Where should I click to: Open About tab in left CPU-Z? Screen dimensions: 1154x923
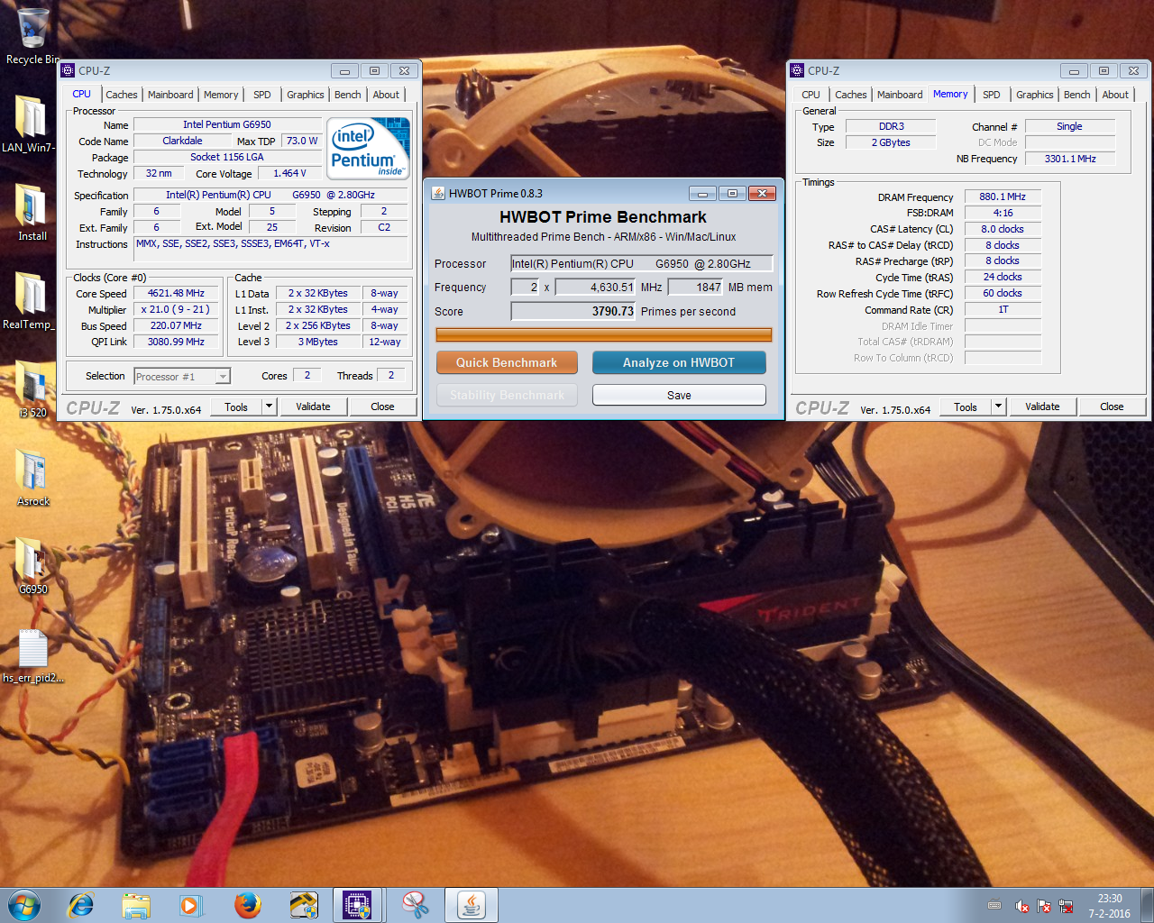(386, 95)
